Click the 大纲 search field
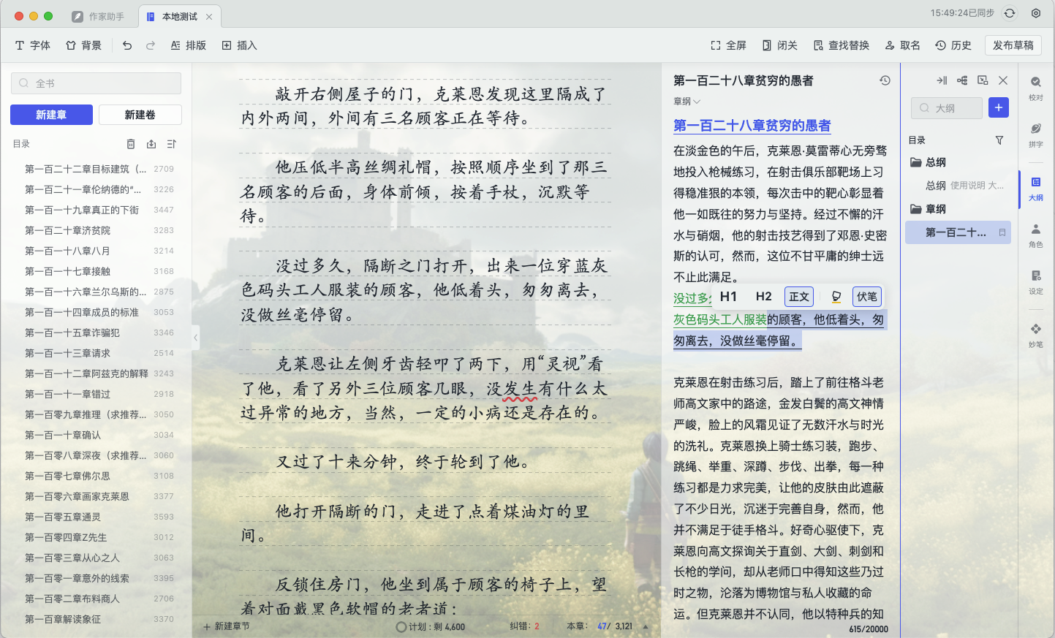 (947, 108)
